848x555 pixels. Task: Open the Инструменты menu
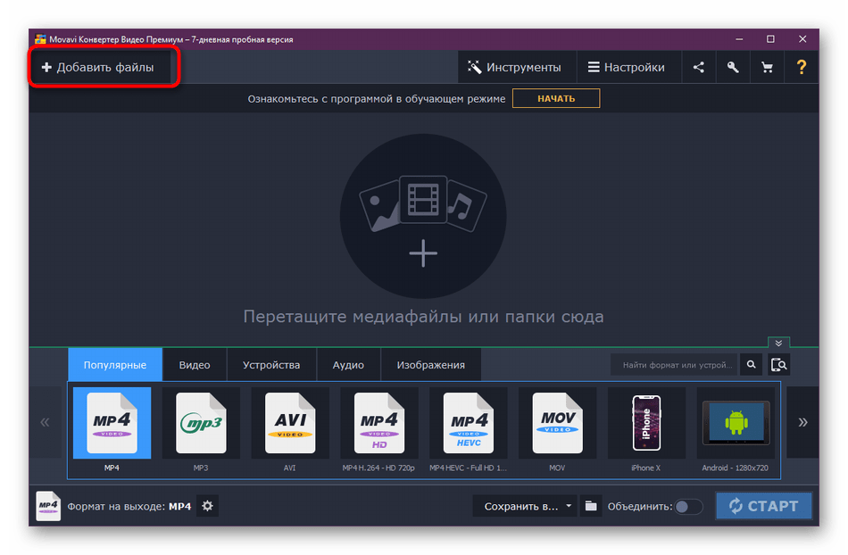coord(517,67)
